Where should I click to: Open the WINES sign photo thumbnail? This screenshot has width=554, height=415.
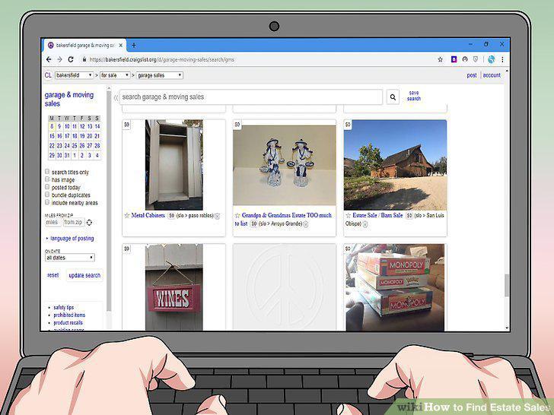174,287
